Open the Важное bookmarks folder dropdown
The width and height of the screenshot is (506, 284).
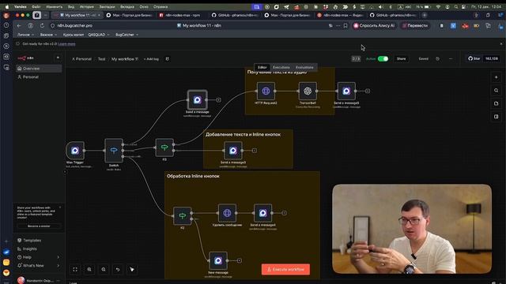tap(48, 35)
